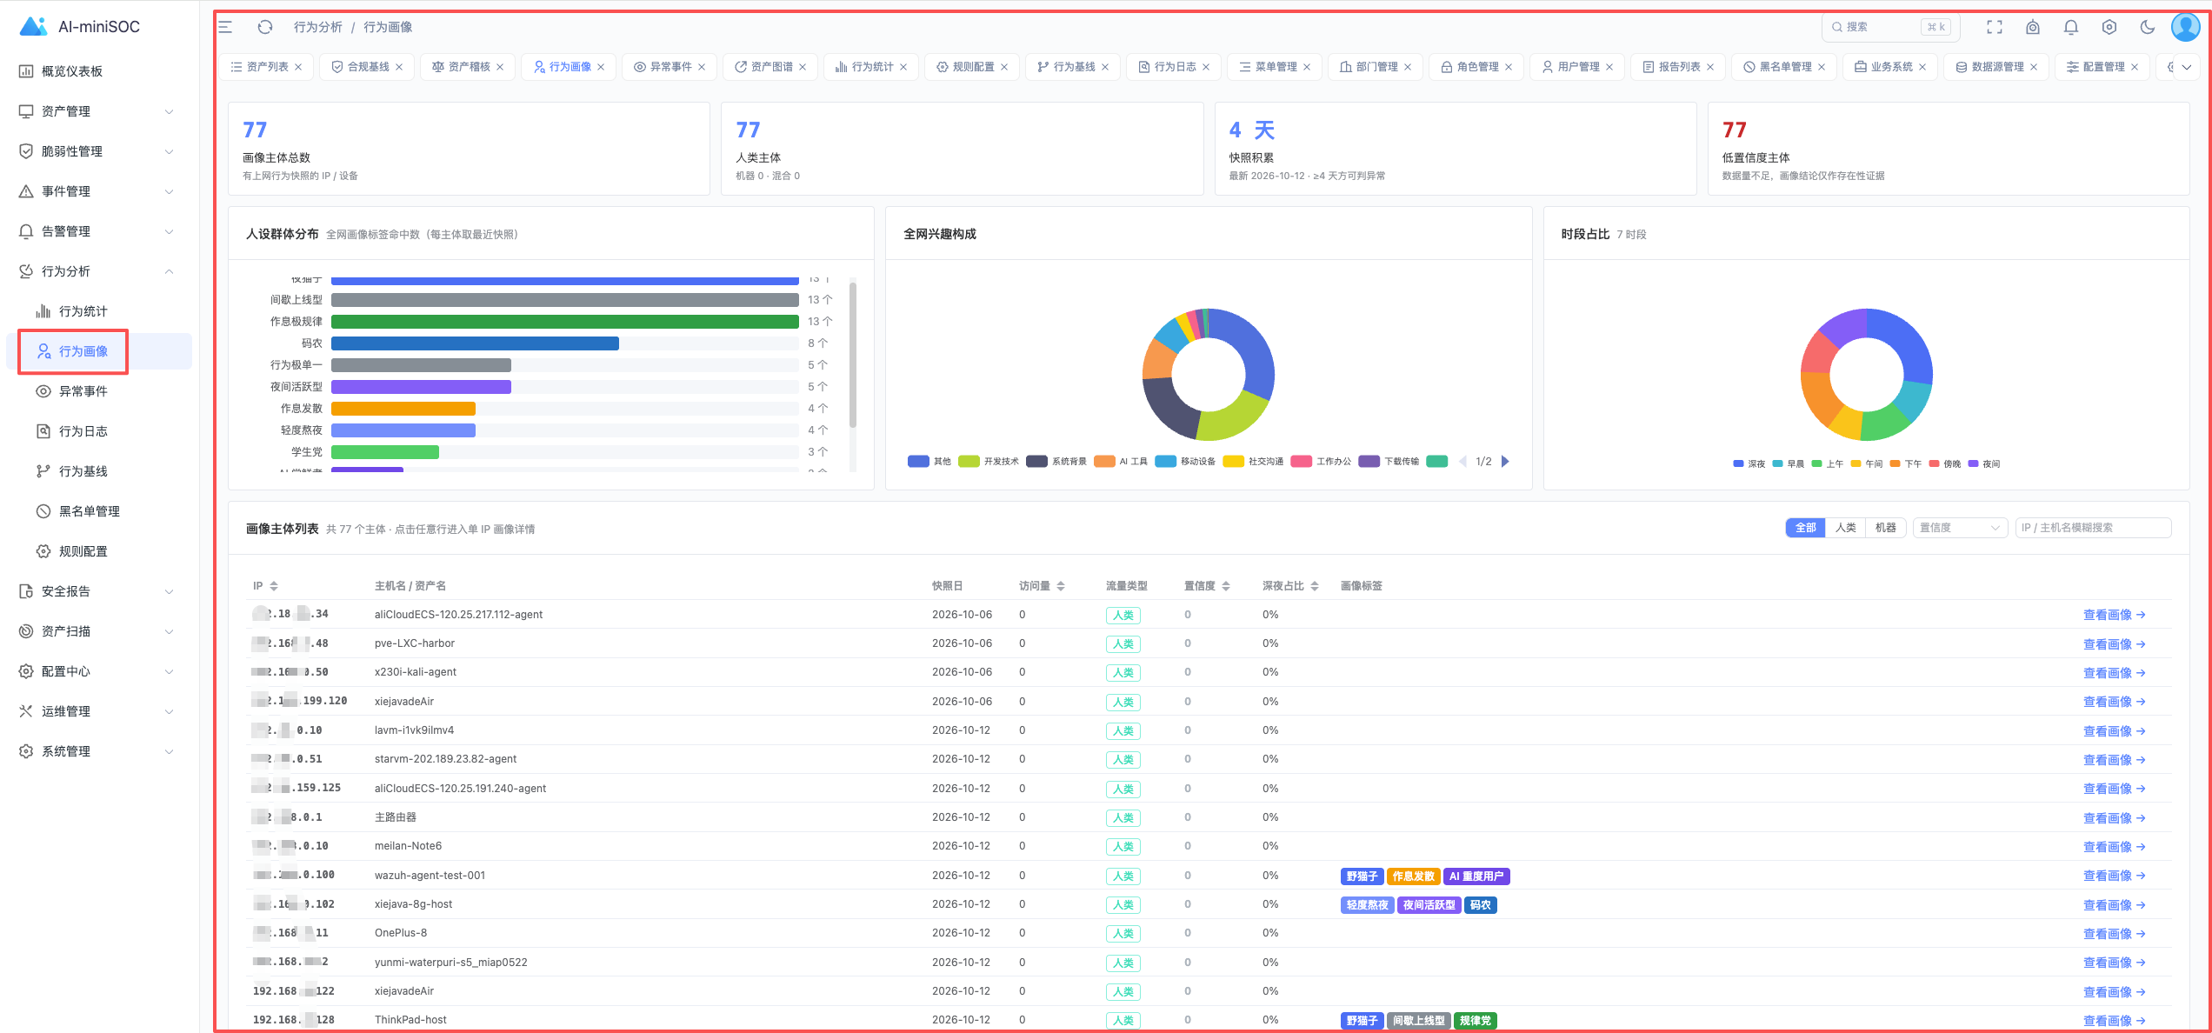Close the 行为画像 tab
Viewport: 2212px width, 1033px height.
point(601,67)
